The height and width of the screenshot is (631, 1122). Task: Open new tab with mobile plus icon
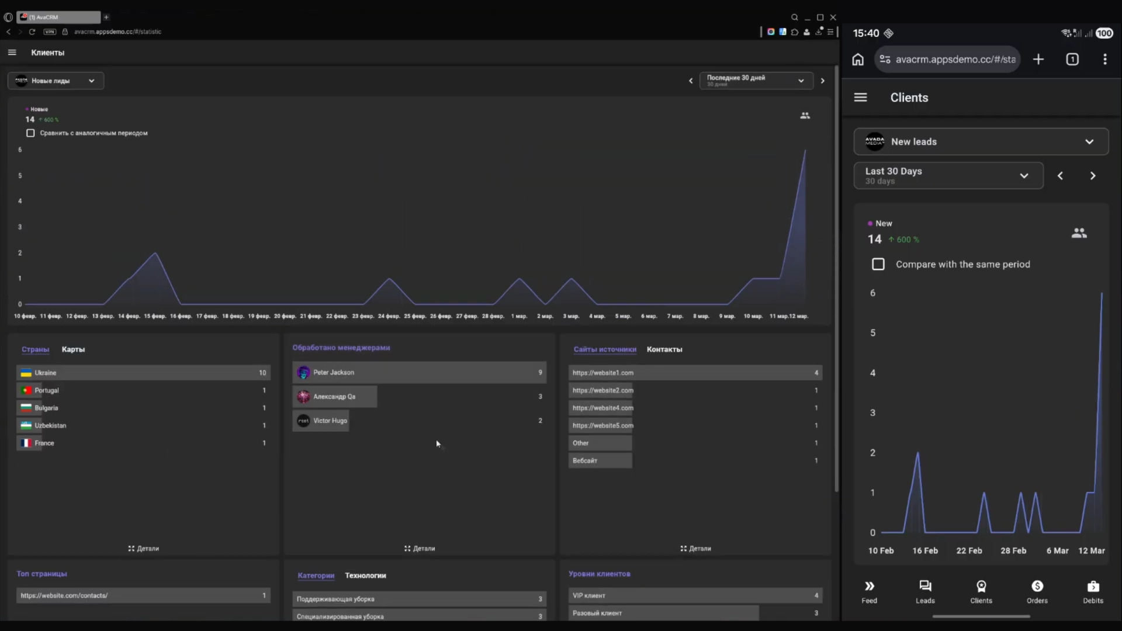[1038, 60]
